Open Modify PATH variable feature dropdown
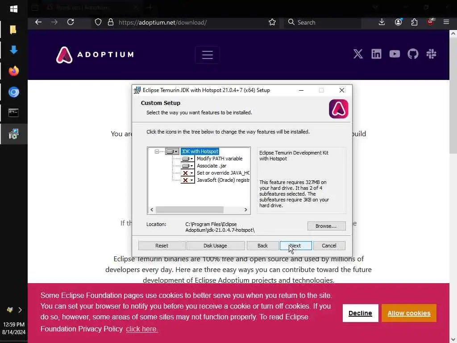 188,159
